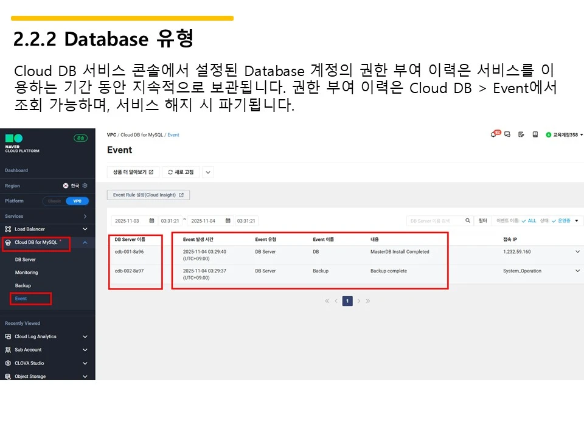Viewport: 584px width, 438px height.
Task: Click the 새로 고침 refresh button
Action: click(181, 172)
